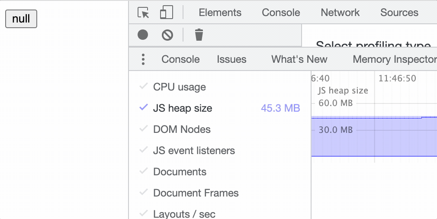Click the JS heap size graph area
The image size is (437, 219).
374,136
